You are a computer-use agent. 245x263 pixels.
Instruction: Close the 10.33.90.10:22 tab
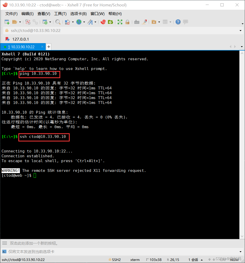[42, 47]
